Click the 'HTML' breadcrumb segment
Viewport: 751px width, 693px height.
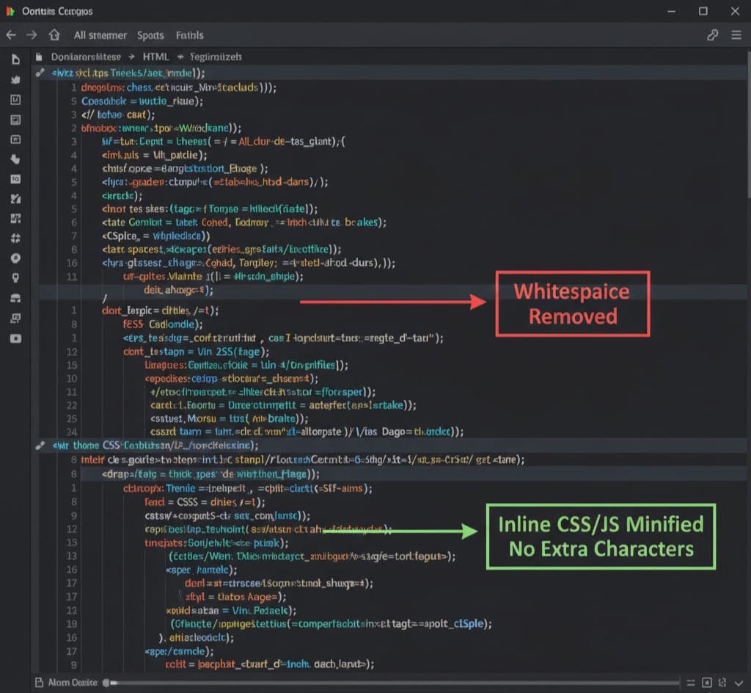[155, 57]
